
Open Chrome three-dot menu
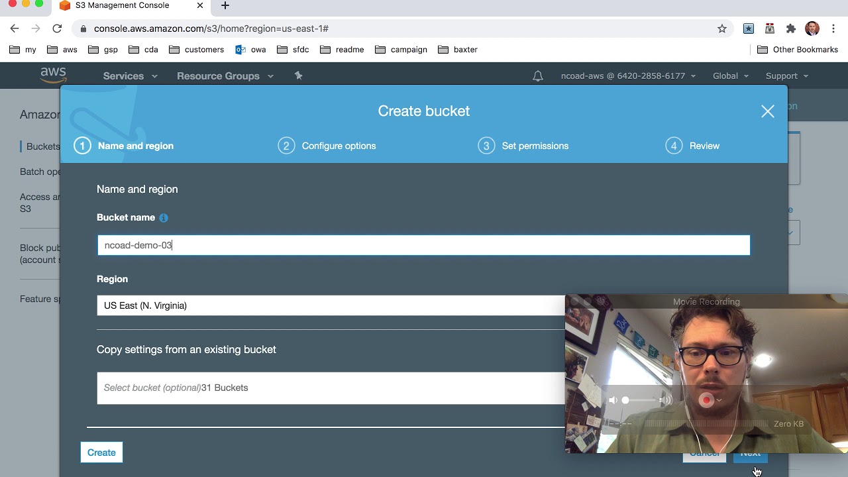(833, 28)
